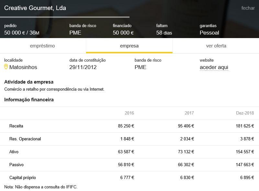Click the Matosinhos locality text
This screenshot has height=191, width=259.
23,67
